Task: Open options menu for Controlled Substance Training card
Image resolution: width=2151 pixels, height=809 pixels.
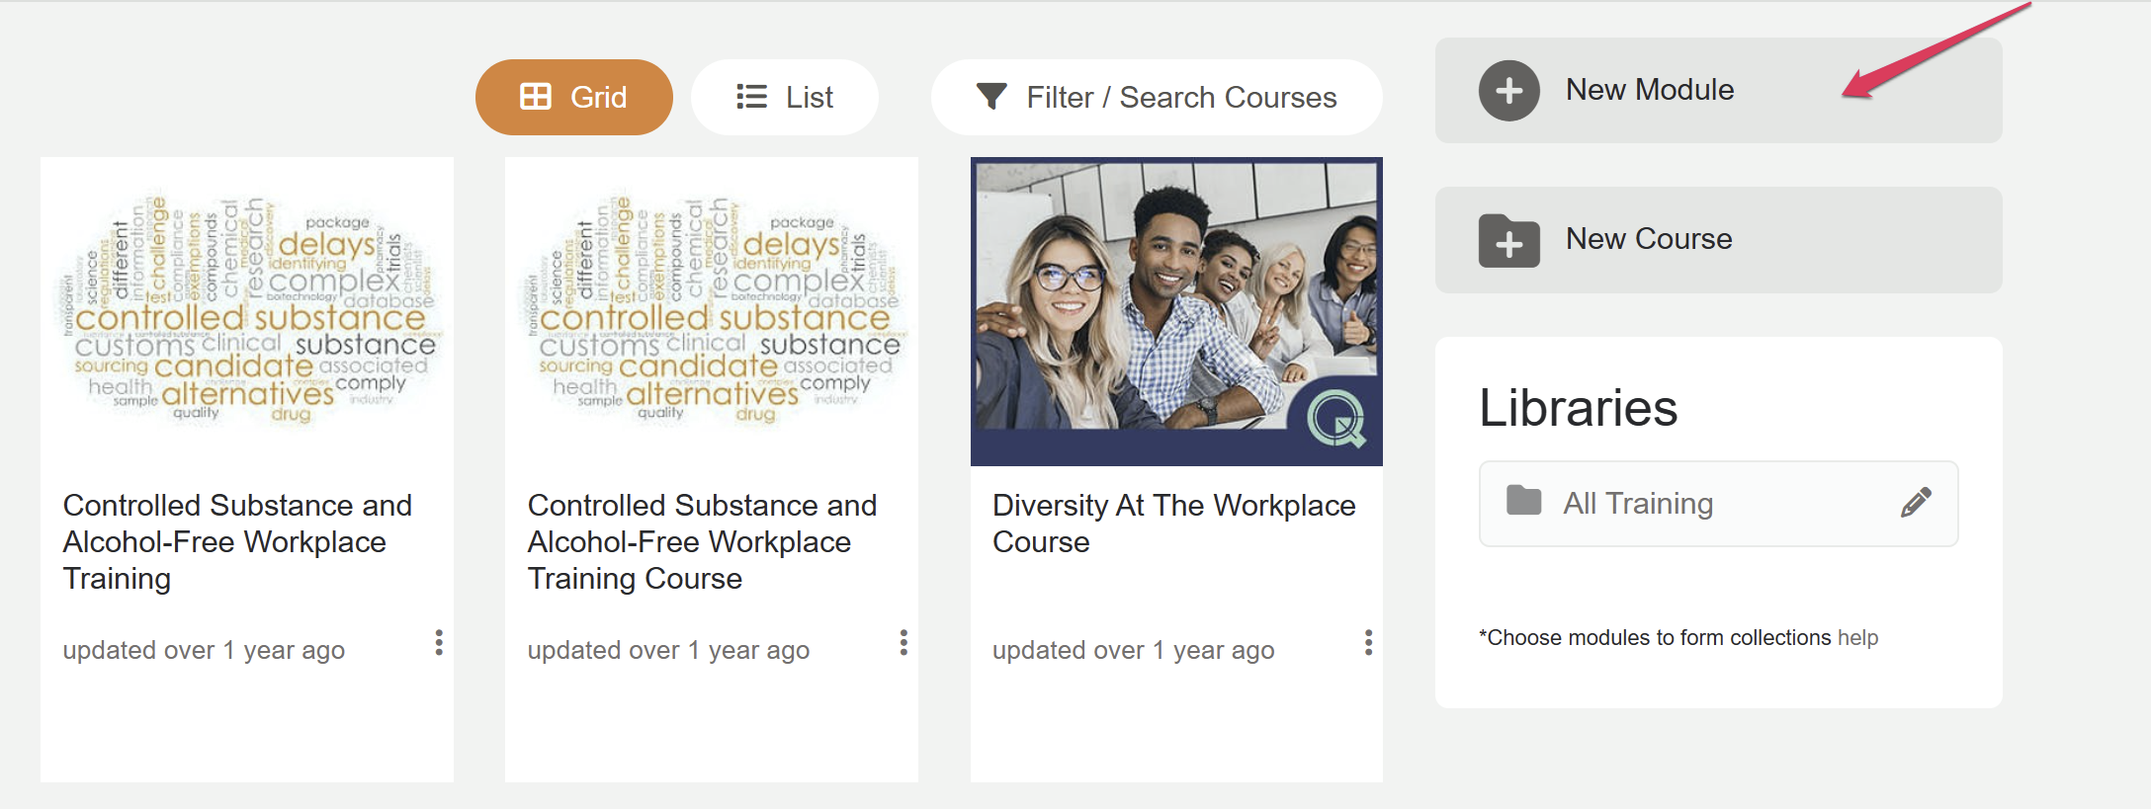Action: point(439,643)
